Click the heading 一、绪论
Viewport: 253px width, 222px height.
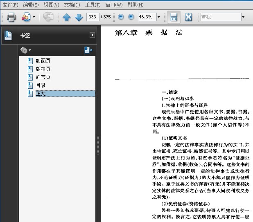169,92
